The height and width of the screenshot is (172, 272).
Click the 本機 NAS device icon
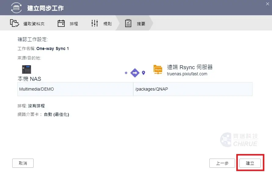tap(27, 70)
